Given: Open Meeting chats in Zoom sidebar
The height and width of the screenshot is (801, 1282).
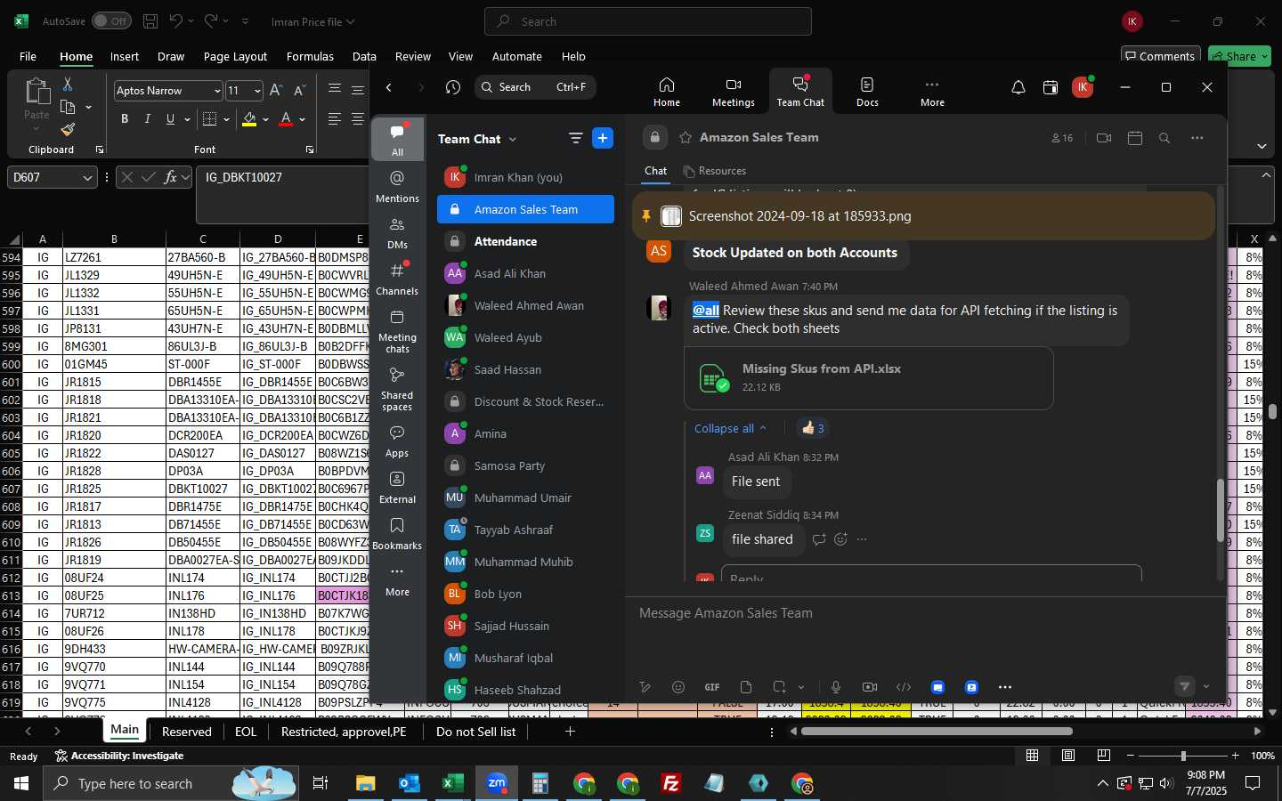Looking at the screenshot, I should click(397, 330).
